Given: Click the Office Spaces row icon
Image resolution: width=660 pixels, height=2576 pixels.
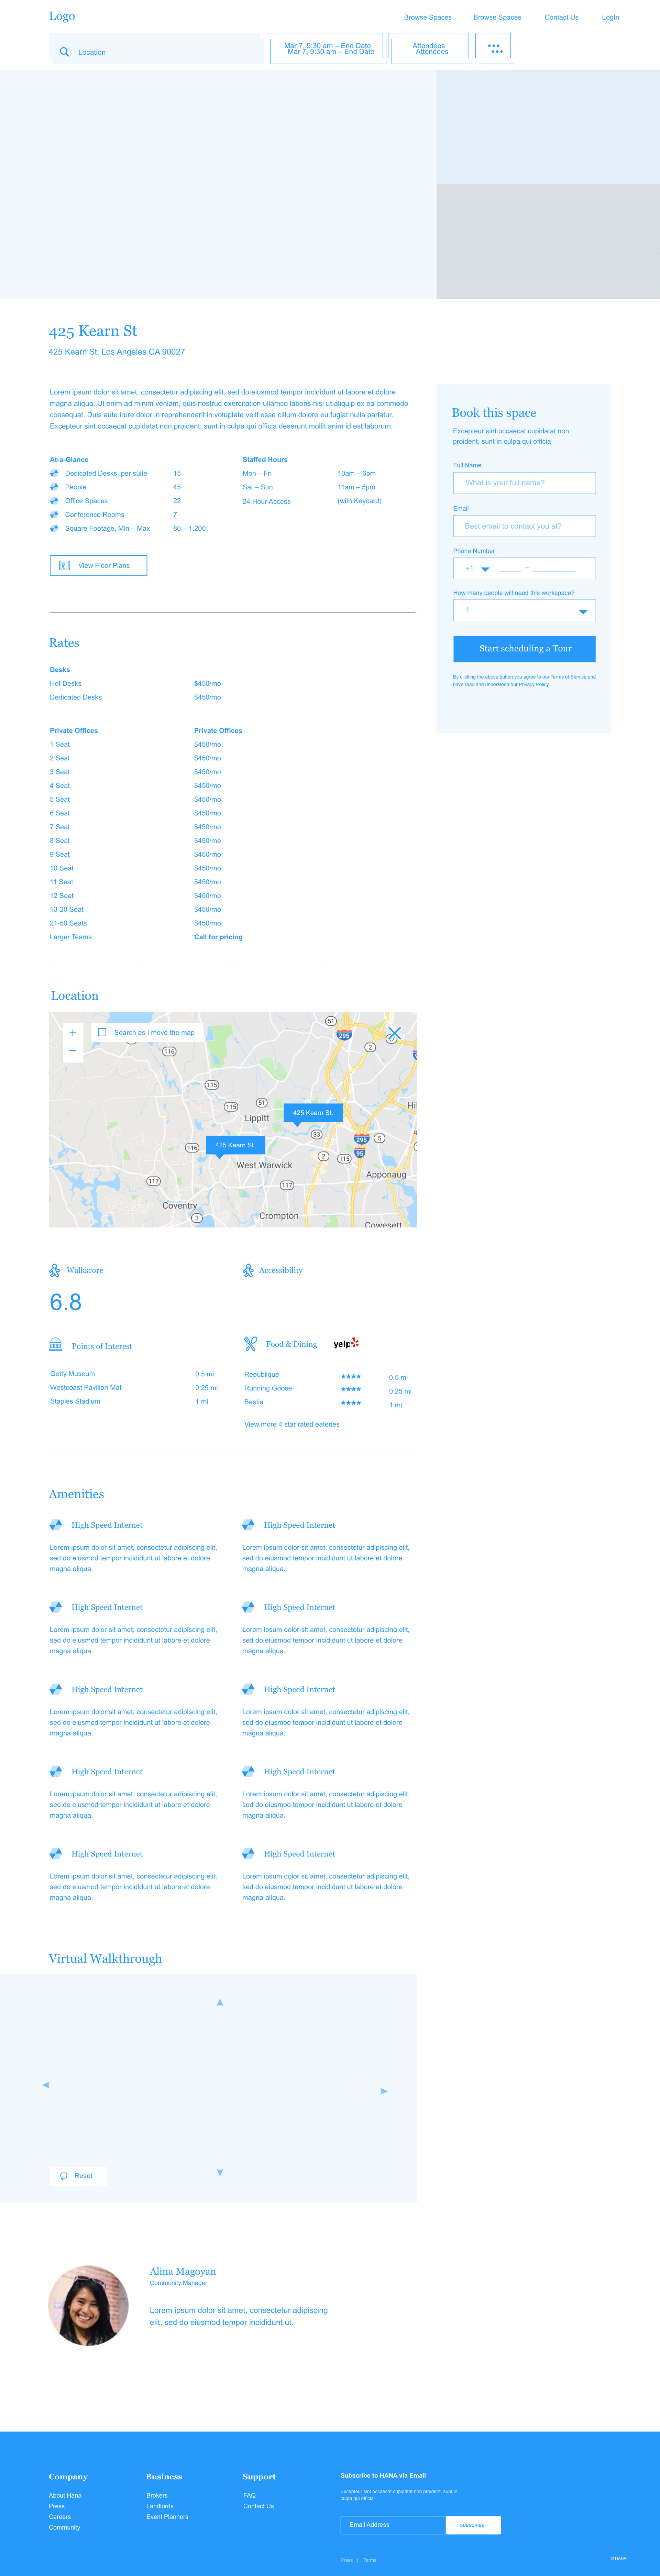Looking at the screenshot, I should [54, 501].
